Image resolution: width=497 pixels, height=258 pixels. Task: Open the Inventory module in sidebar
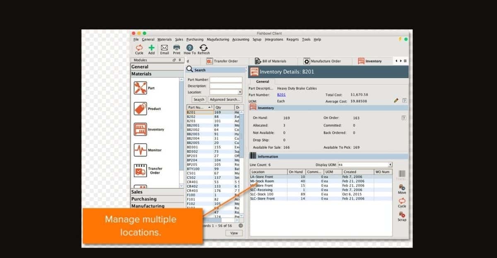click(140, 129)
